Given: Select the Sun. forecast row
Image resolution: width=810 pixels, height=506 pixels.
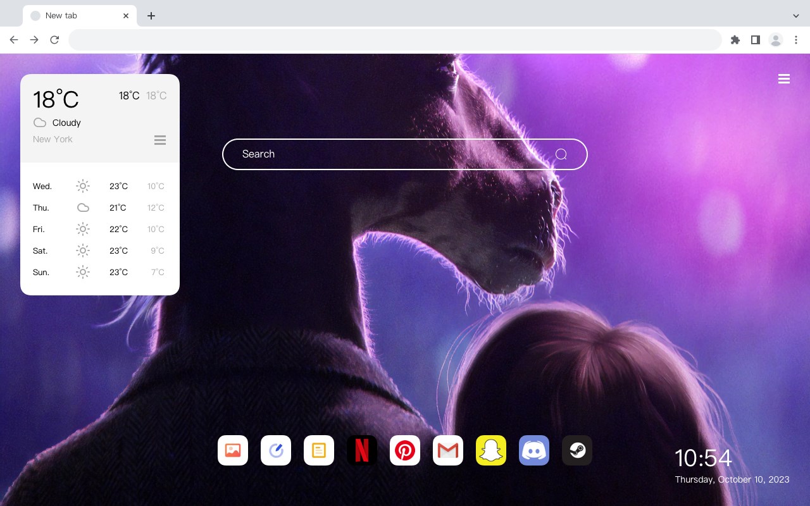Looking at the screenshot, I should pos(99,272).
